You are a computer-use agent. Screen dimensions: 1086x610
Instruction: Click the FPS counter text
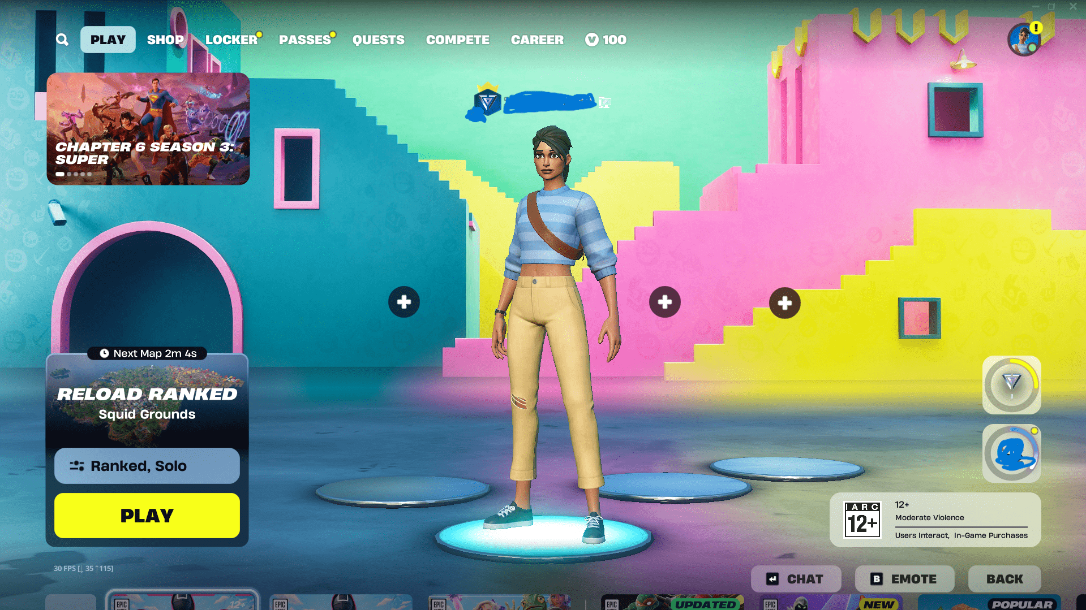[83, 568]
